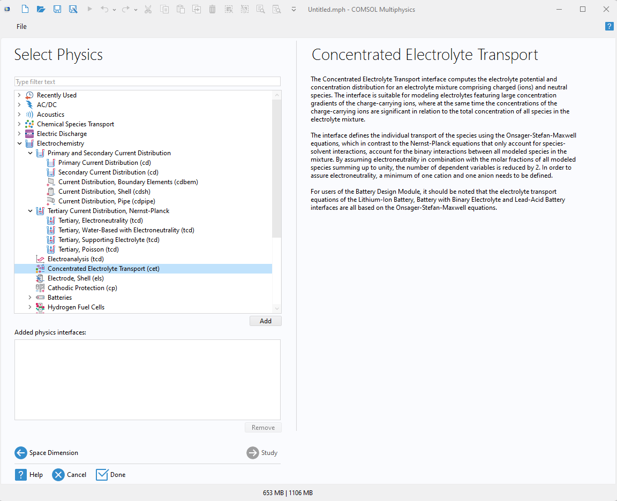This screenshot has height=501, width=617.
Task: Open the Redo history dropdown arrow
Action: [x=136, y=10]
